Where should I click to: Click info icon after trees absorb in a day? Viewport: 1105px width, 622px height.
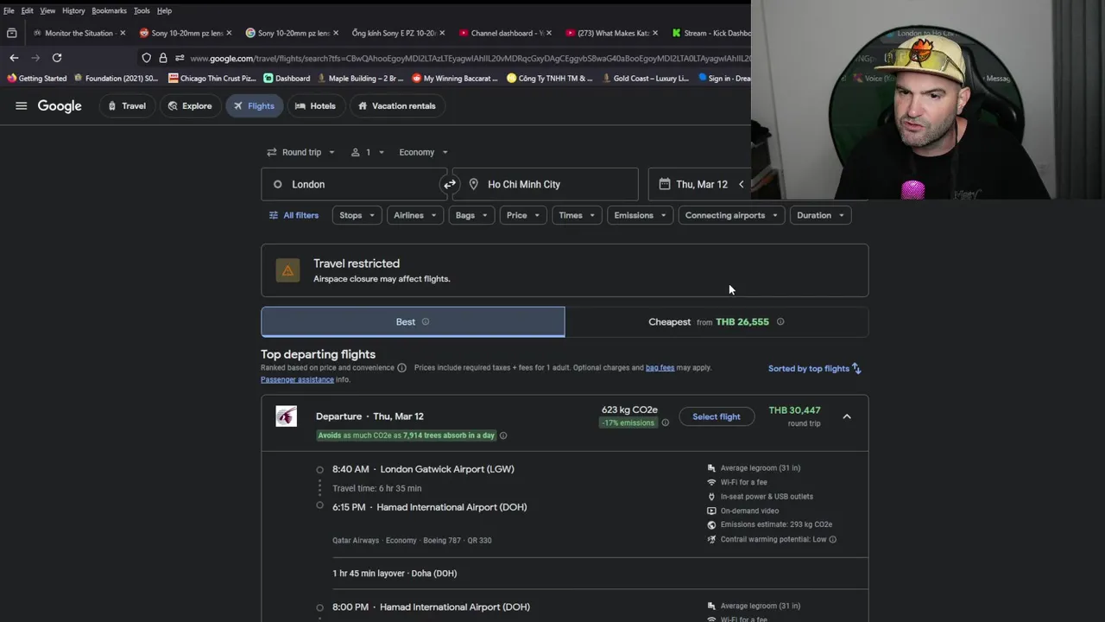503,435
